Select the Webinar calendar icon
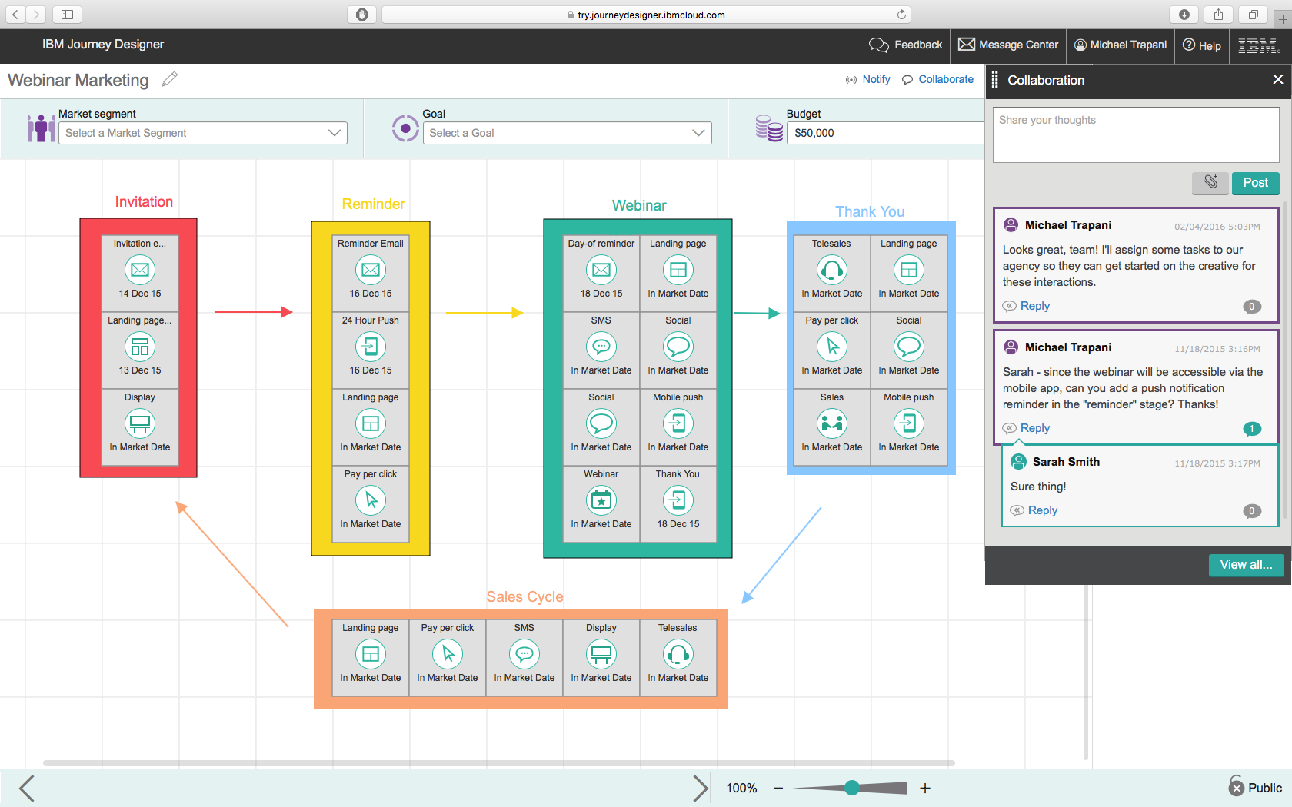This screenshot has width=1292, height=807. tap(601, 500)
